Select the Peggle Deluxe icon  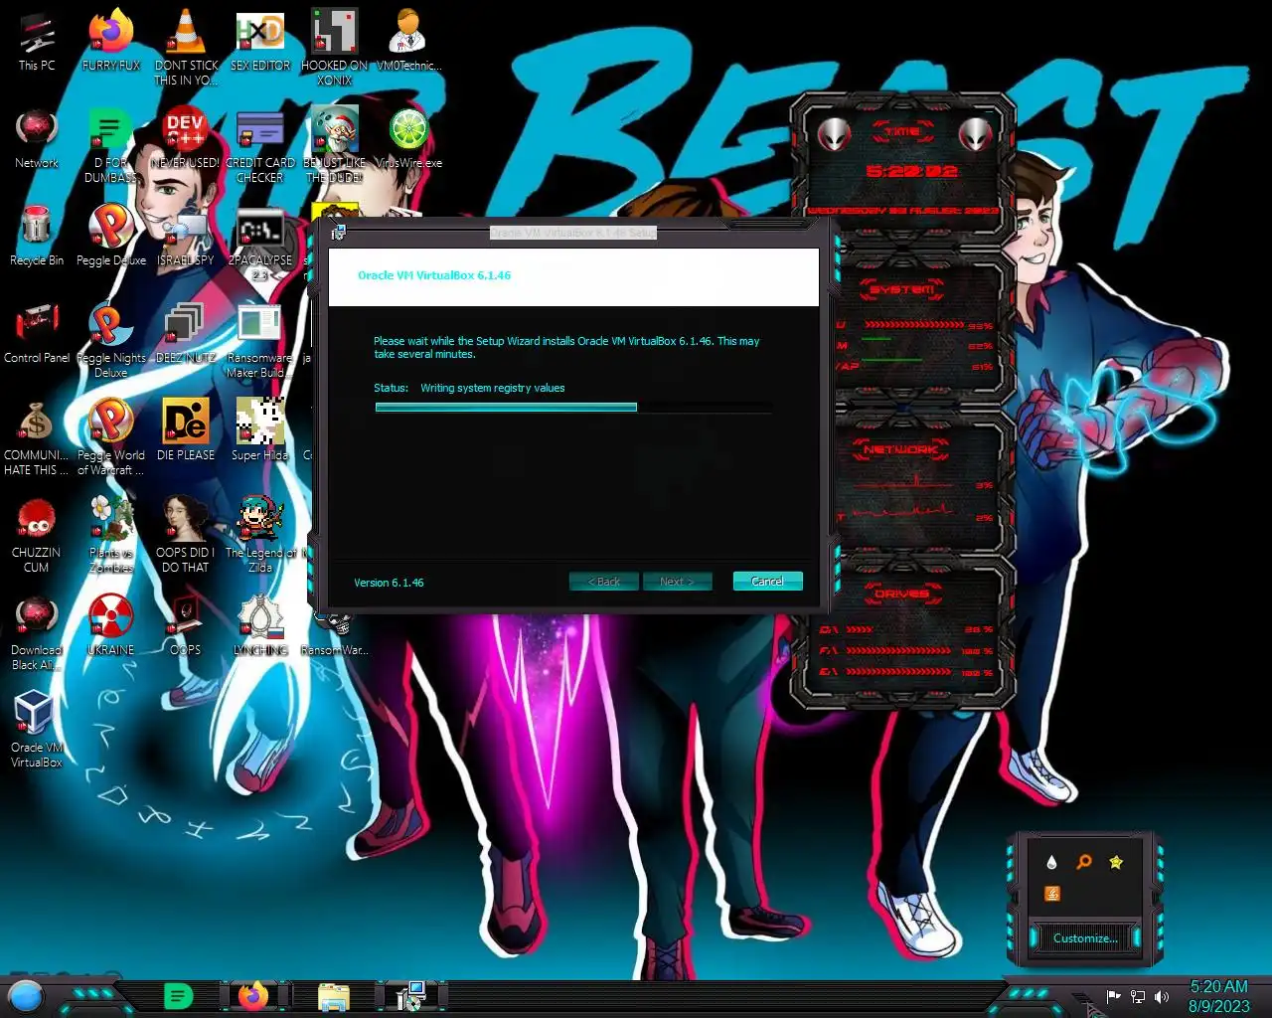click(110, 236)
